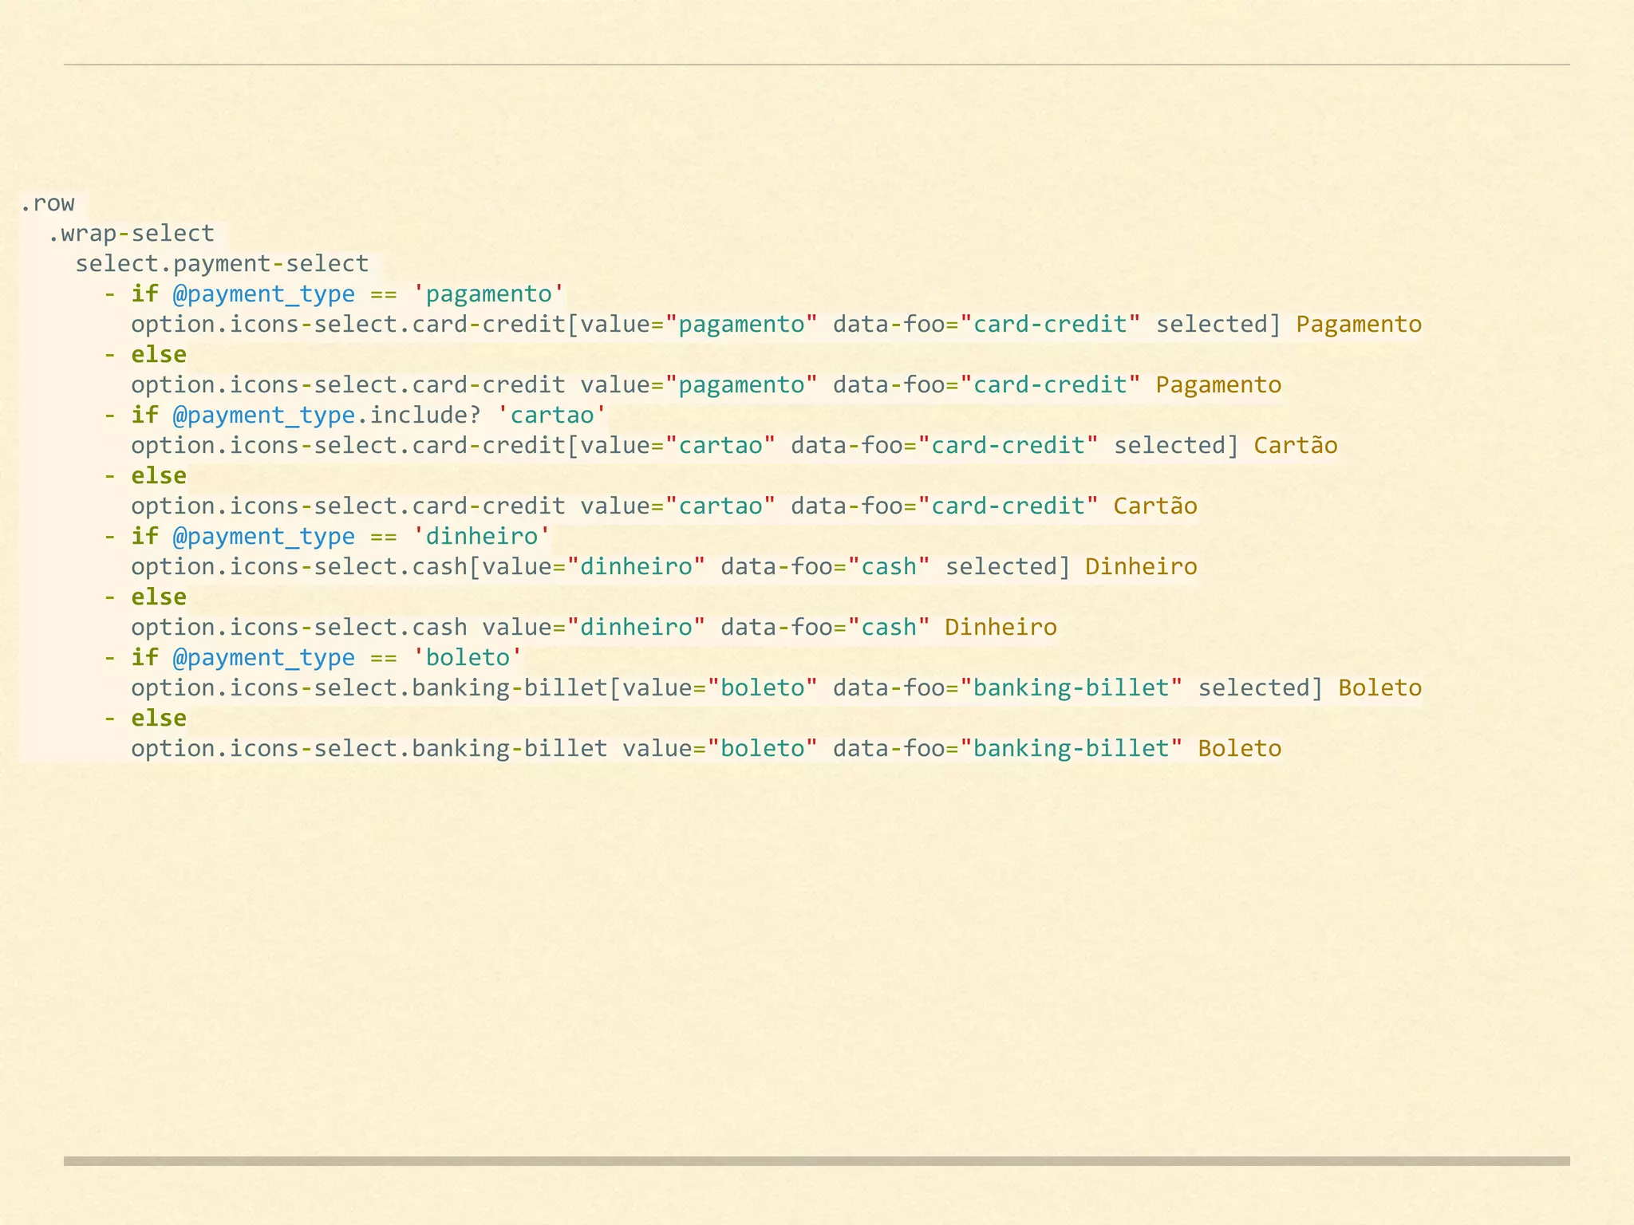Image resolution: width=1634 pixels, height=1225 pixels.
Task: Click the first 'else' keyword
Action: coord(158,355)
